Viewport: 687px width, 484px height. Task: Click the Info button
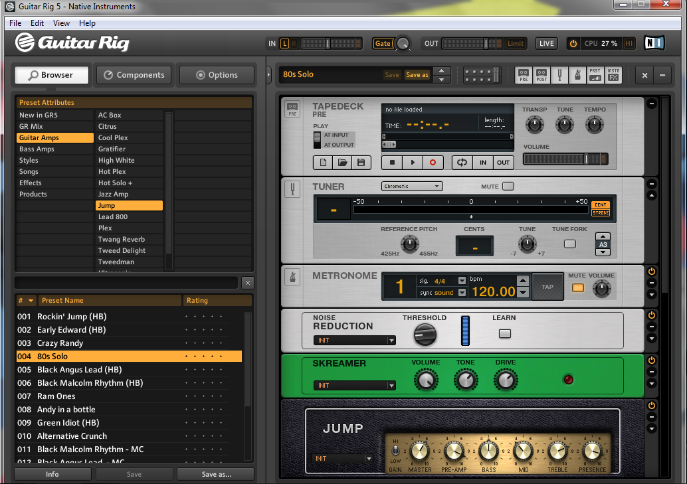point(52,474)
